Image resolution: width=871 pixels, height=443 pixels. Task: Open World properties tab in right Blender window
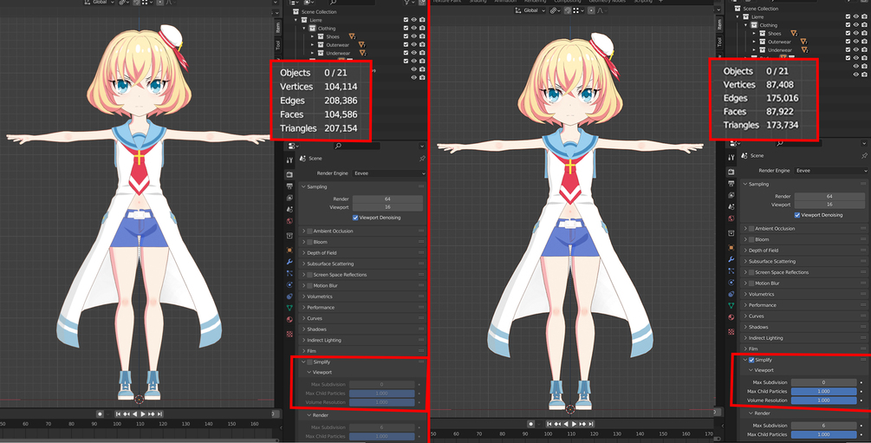click(731, 218)
